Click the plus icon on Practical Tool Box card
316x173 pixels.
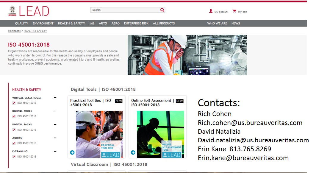point(72,153)
